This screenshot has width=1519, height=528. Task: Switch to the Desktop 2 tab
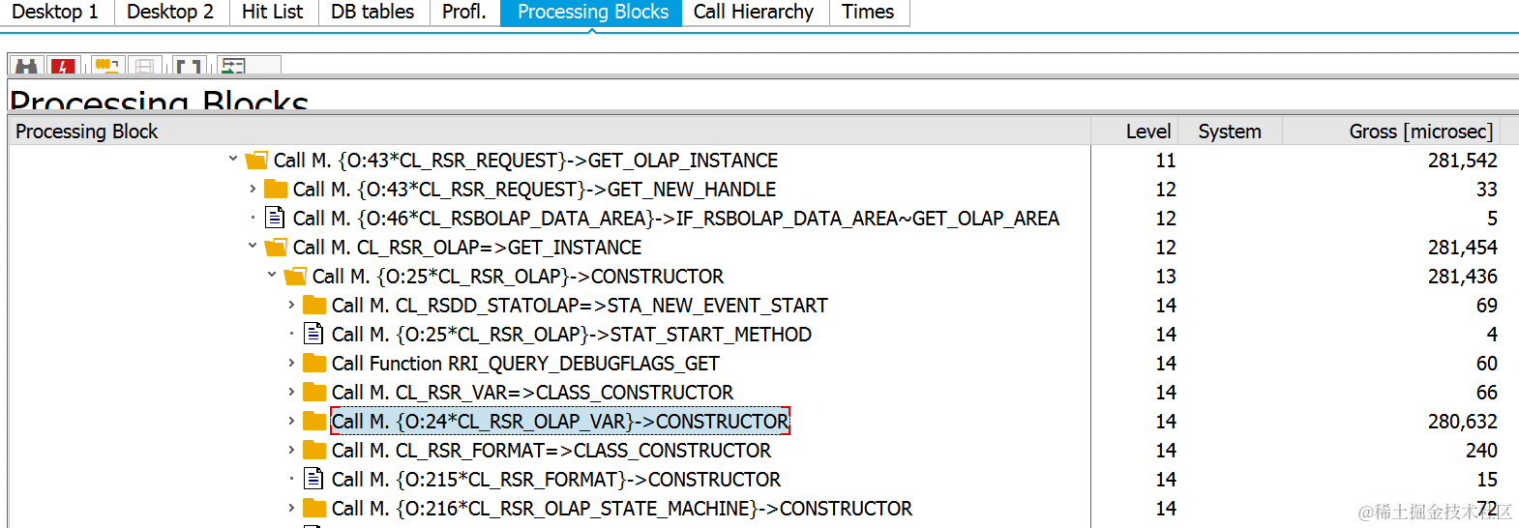tap(170, 13)
